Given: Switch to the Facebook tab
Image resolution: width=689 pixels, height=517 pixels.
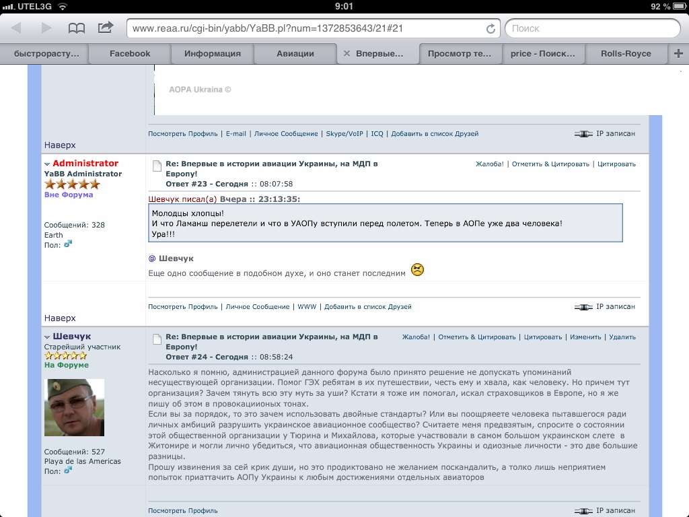Looking at the screenshot, I should pos(130,54).
